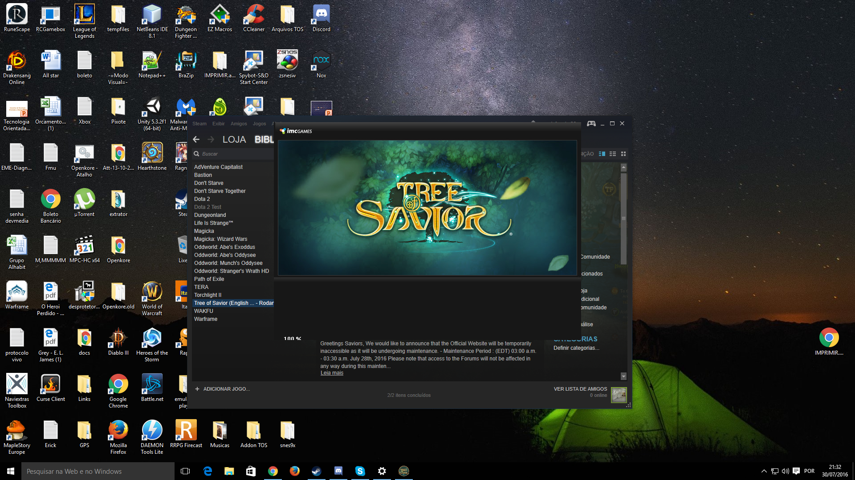
Task: Show hidden system tray icons
Action: click(x=764, y=471)
